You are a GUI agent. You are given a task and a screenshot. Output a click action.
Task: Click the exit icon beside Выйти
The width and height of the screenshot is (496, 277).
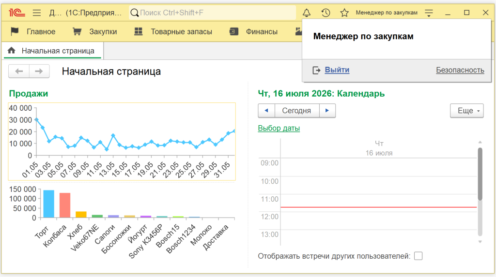[x=316, y=70]
